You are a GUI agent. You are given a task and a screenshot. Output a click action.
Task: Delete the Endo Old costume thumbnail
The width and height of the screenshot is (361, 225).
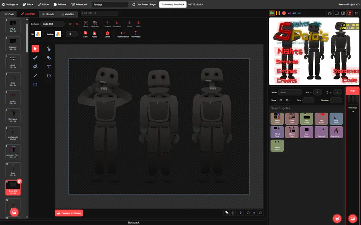pos(19,181)
